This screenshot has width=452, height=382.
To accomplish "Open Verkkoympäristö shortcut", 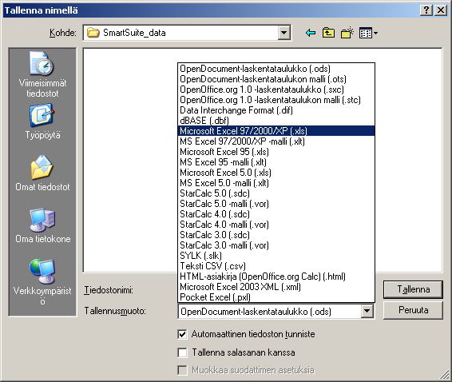I will click(x=42, y=282).
